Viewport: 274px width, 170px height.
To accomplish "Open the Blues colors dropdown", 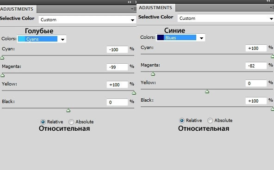I will point(181,37).
